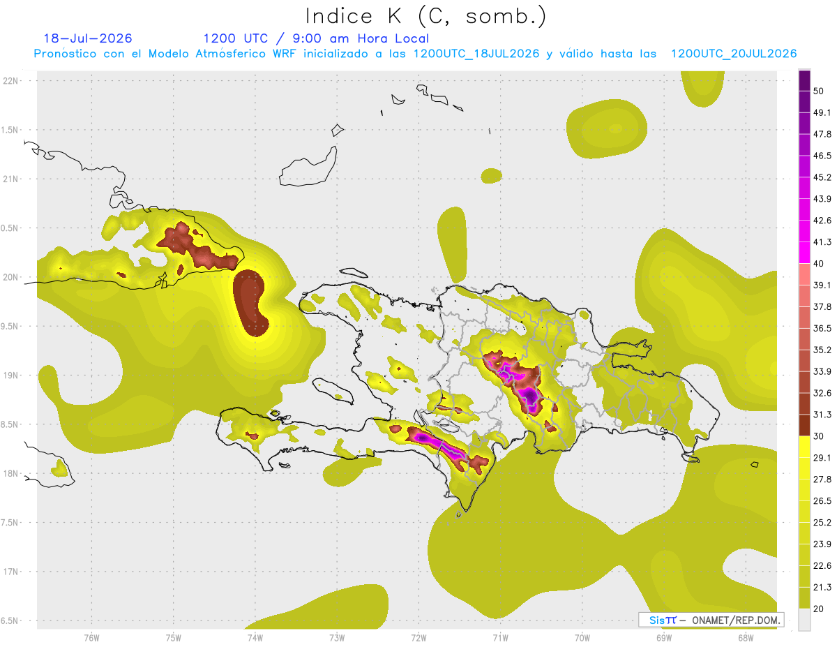Screen dimensions: 837x647
Task: Select the '21.3' color scale value
Action: (822, 587)
